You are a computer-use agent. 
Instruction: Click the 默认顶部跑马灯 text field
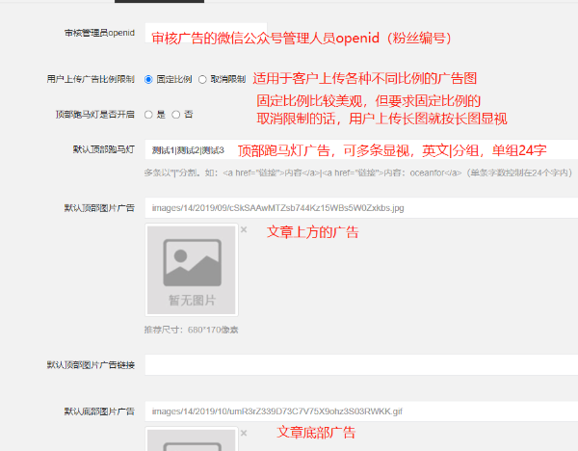pyautogui.click(x=361, y=149)
